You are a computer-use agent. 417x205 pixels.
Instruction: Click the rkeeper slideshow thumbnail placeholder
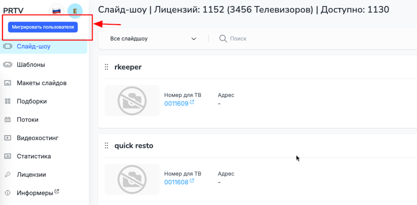(x=132, y=100)
